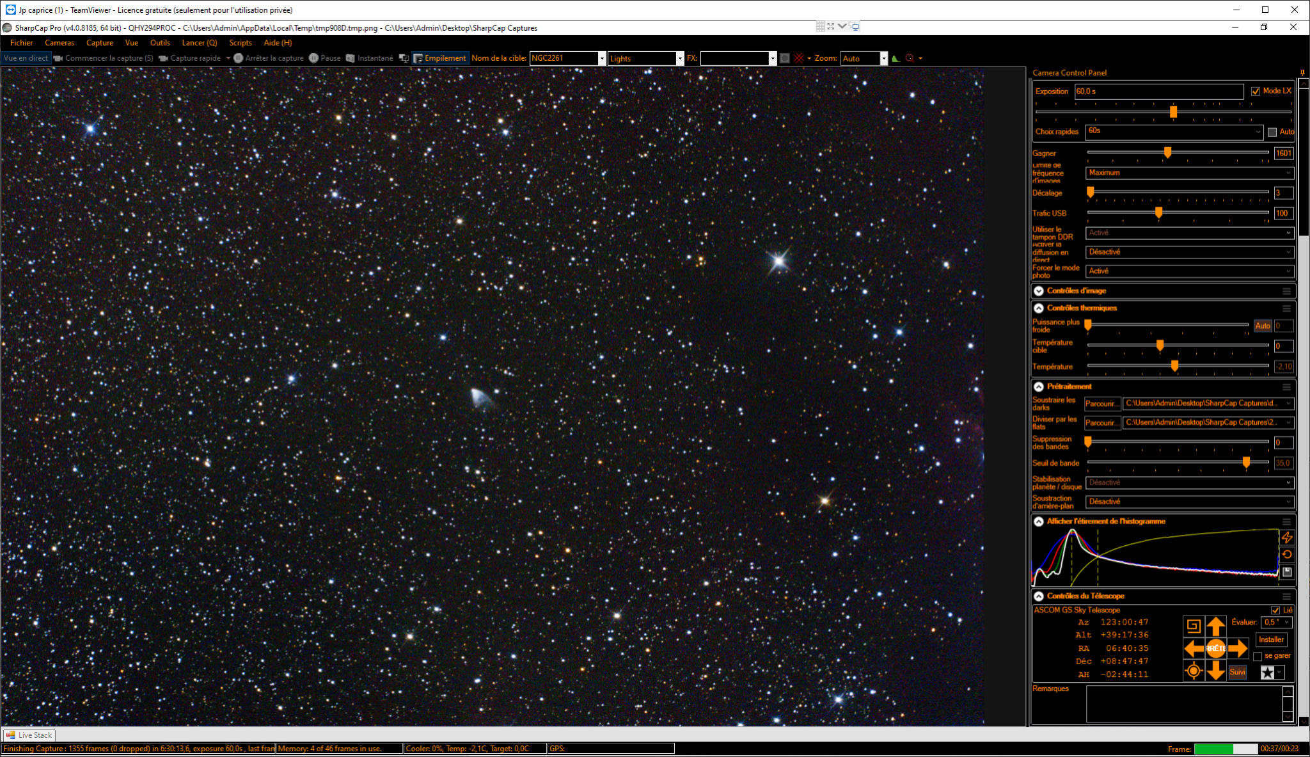Select the Live Stack tab

29,735
